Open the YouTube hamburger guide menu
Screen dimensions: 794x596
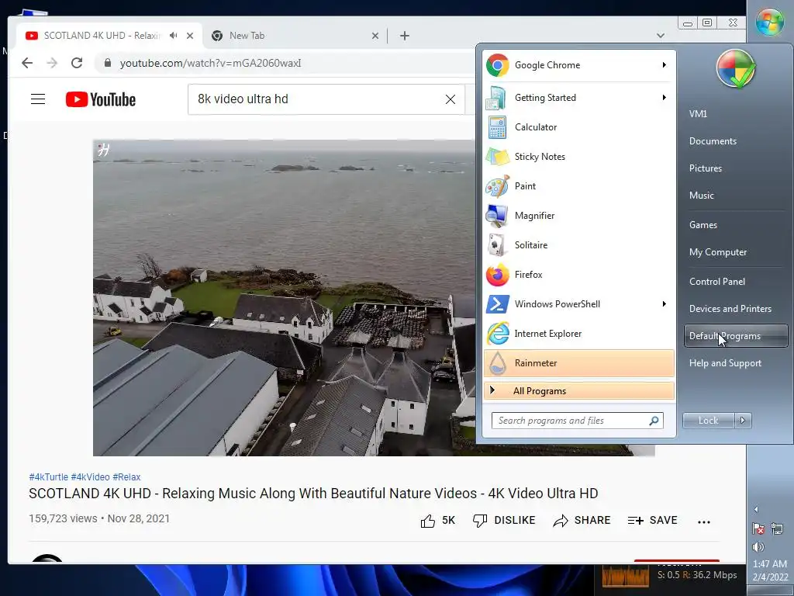coord(38,99)
